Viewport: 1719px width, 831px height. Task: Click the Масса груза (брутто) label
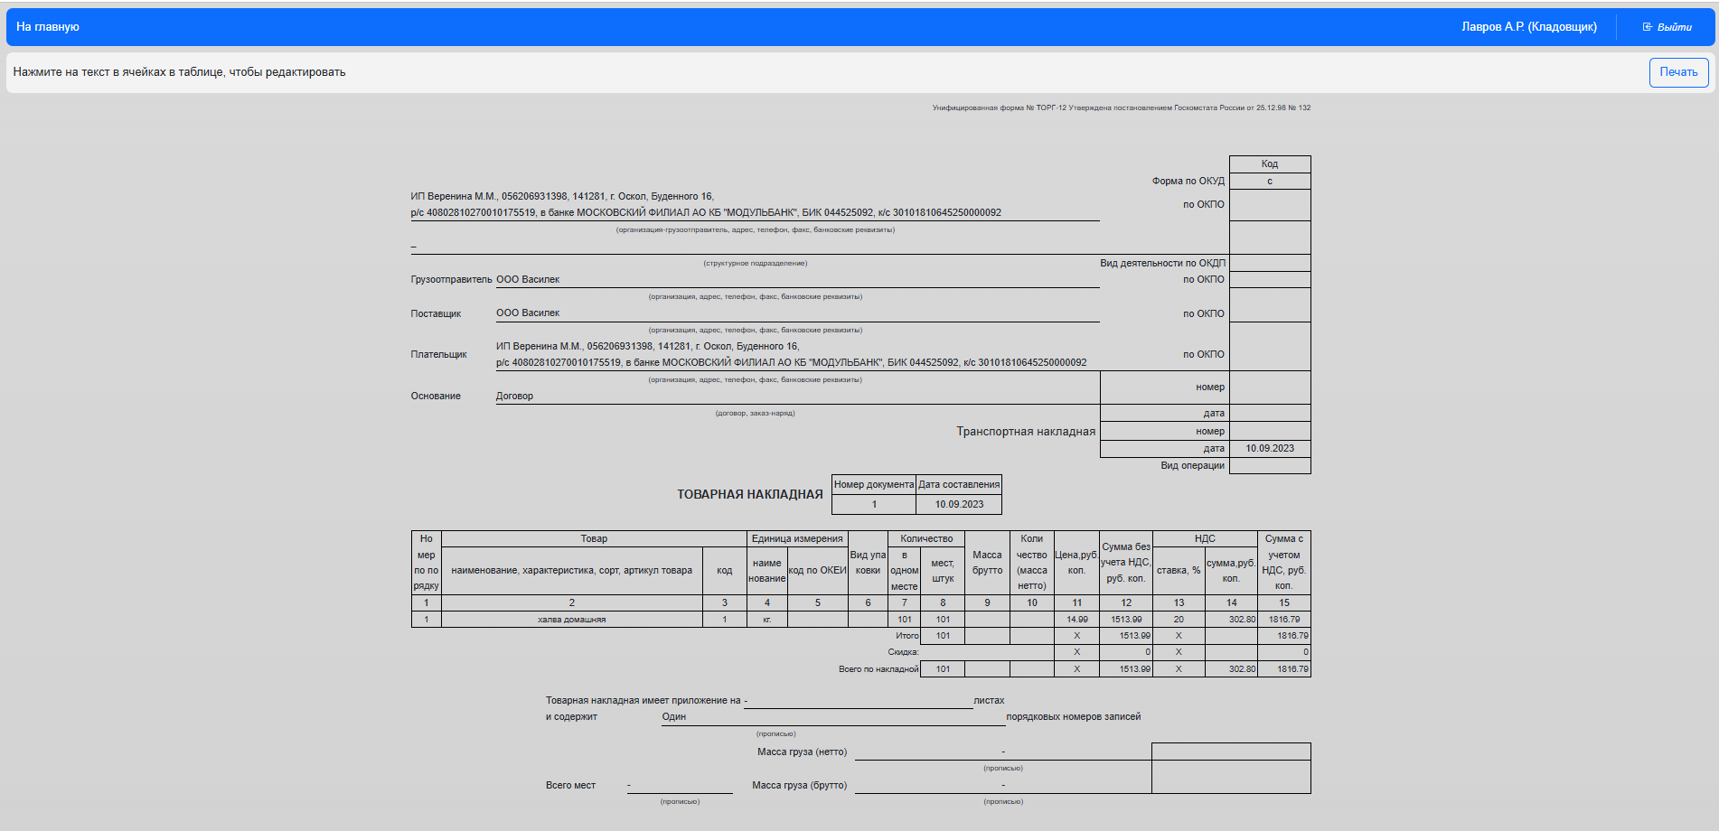[x=800, y=786]
